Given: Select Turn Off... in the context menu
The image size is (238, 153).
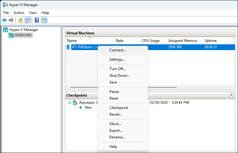Looking at the screenshot, I should (118, 69).
